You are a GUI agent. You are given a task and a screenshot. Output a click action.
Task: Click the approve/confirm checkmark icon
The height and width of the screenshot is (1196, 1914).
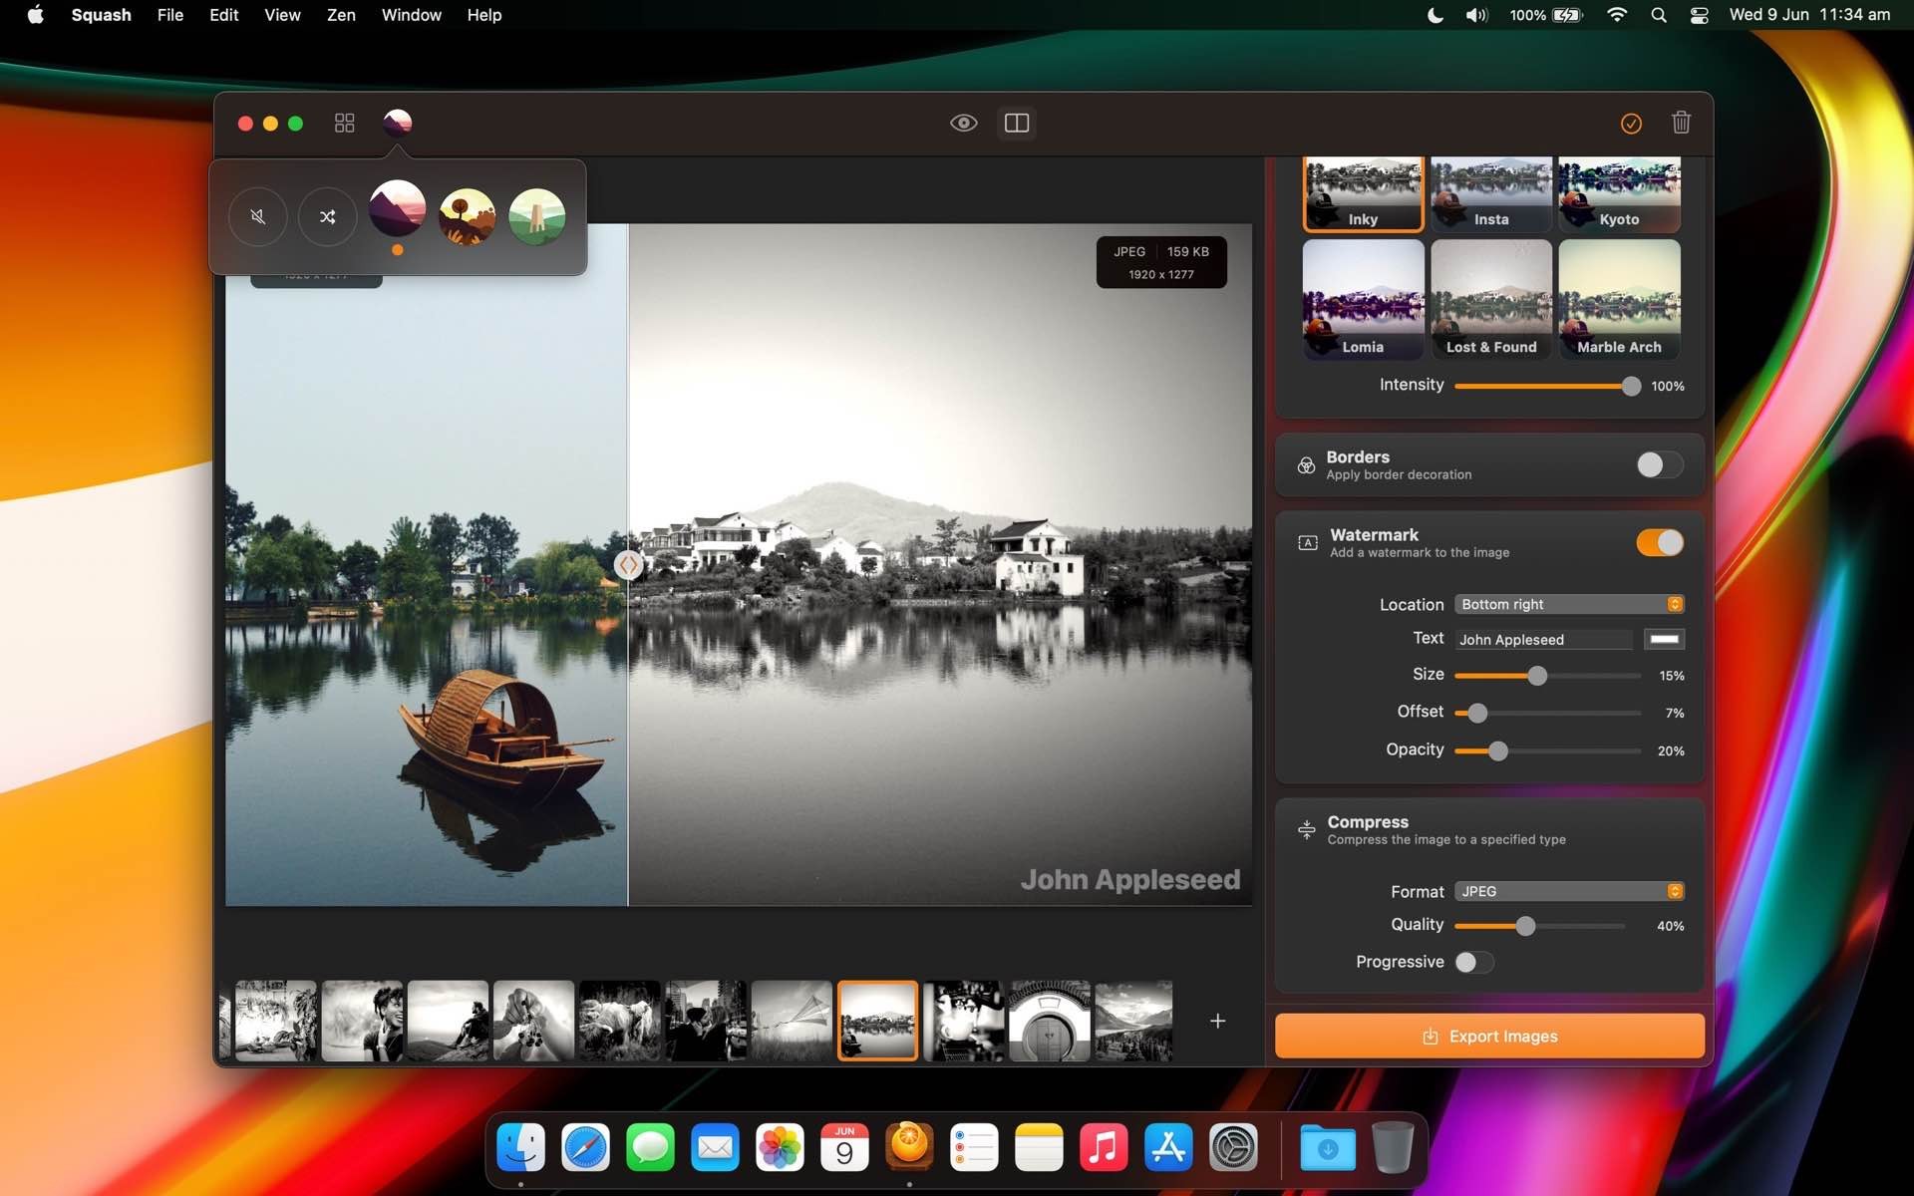(x=1630, y=123)
